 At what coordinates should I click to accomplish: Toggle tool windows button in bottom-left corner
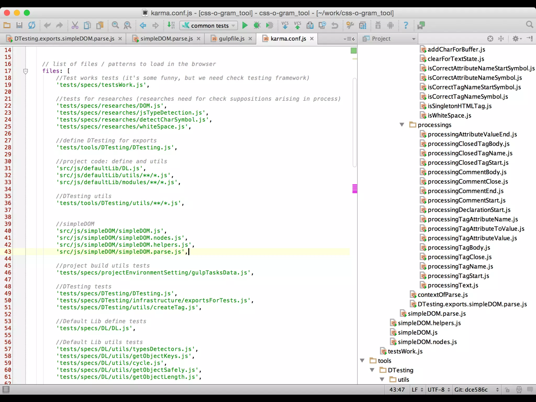coord(6,390)
